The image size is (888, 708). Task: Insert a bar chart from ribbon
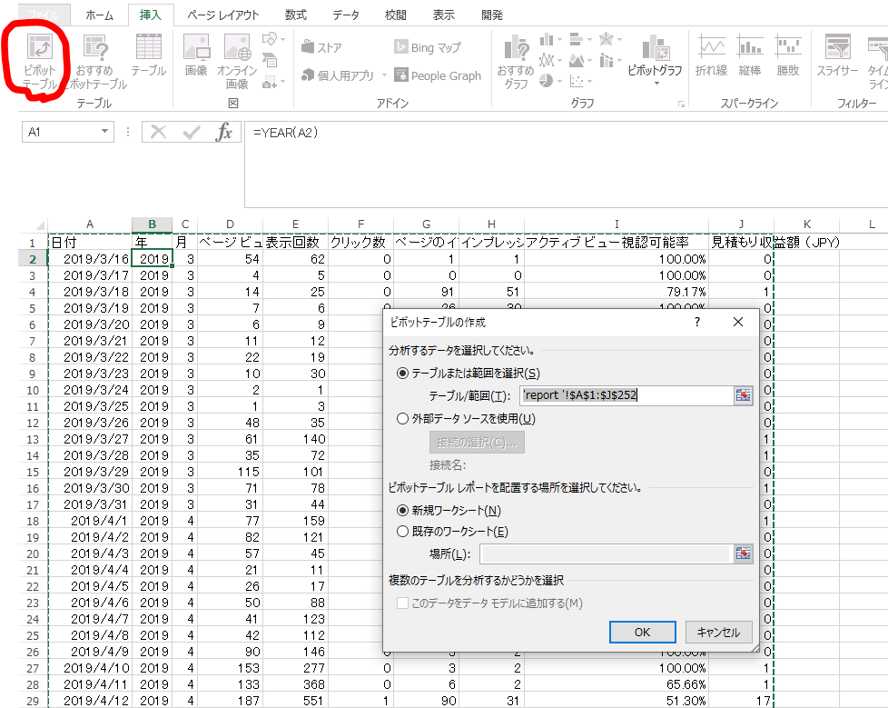pyautogui.click(x=577, y=39)
